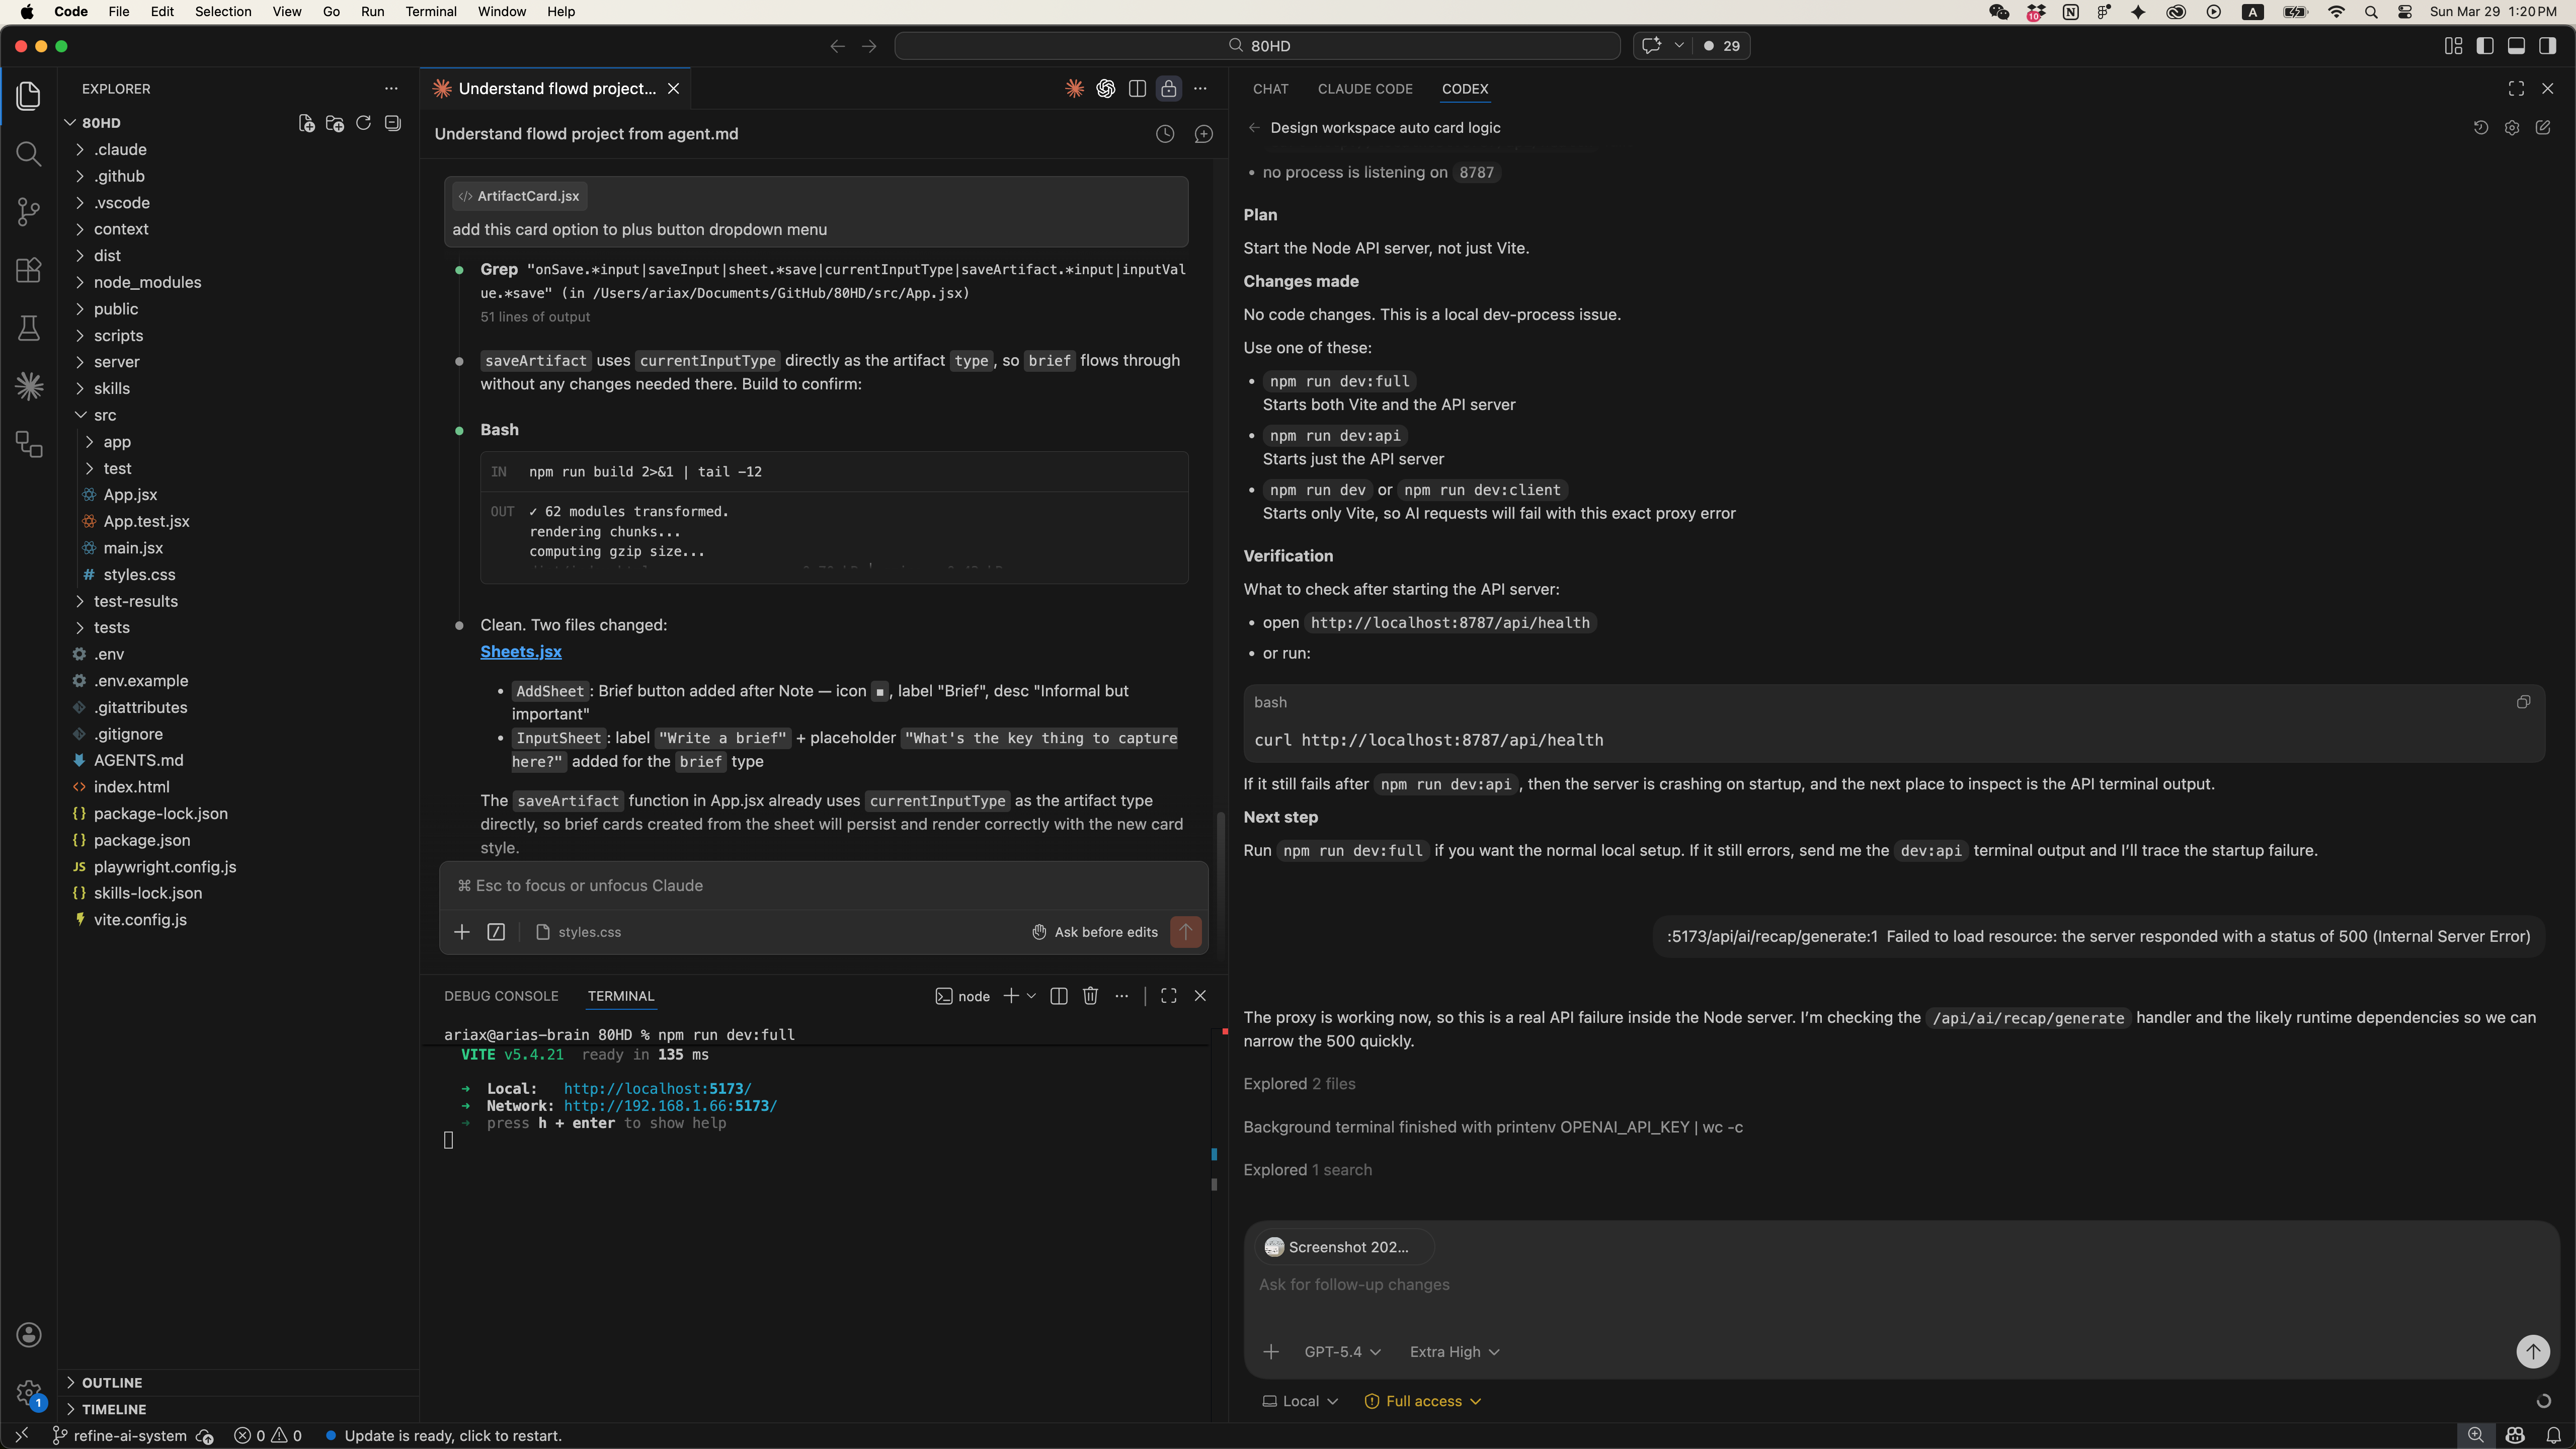
Task: Click the Claude spark icon in editor toolbar
Action: tap(1074, 89)
